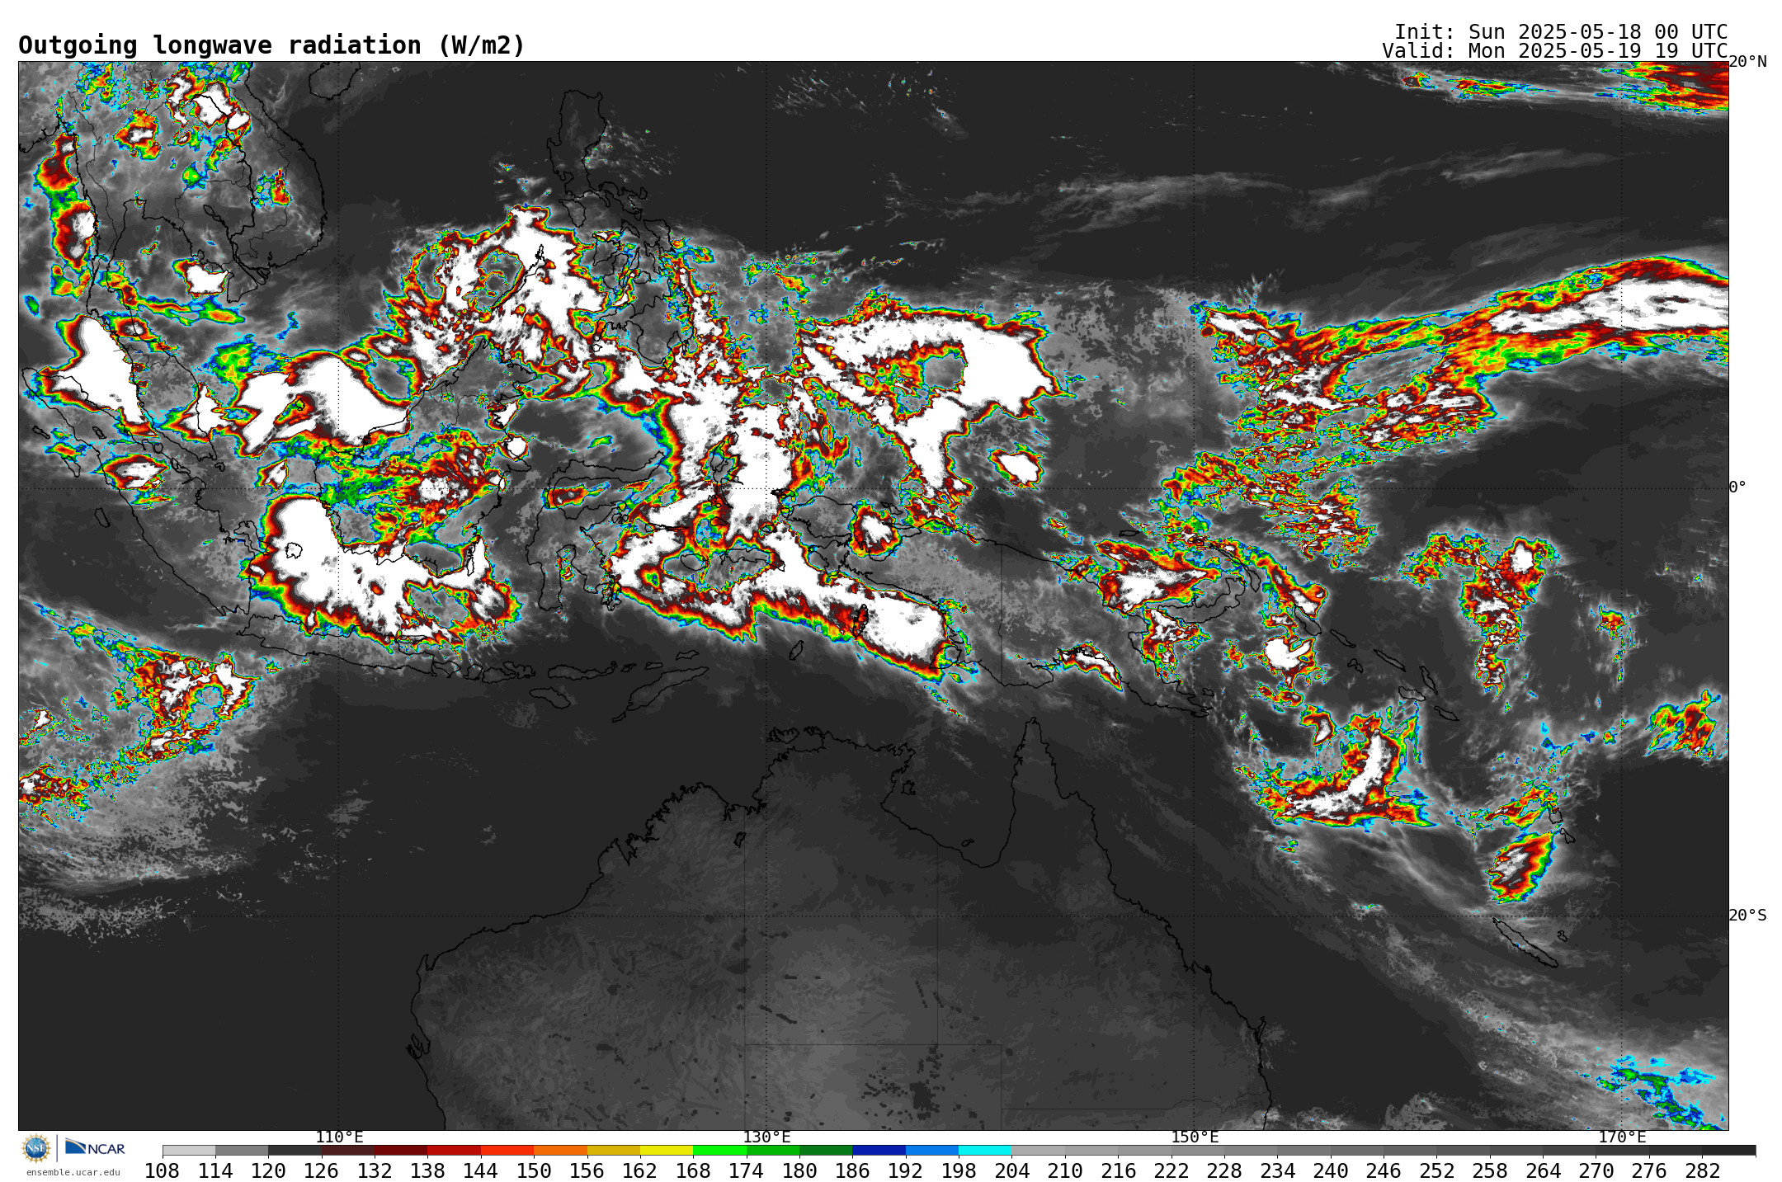Pick the dark blue 186-192 colorbar swatch
The height and width of the screenshot is (1182, 1782).
[x=879, y=1151]
